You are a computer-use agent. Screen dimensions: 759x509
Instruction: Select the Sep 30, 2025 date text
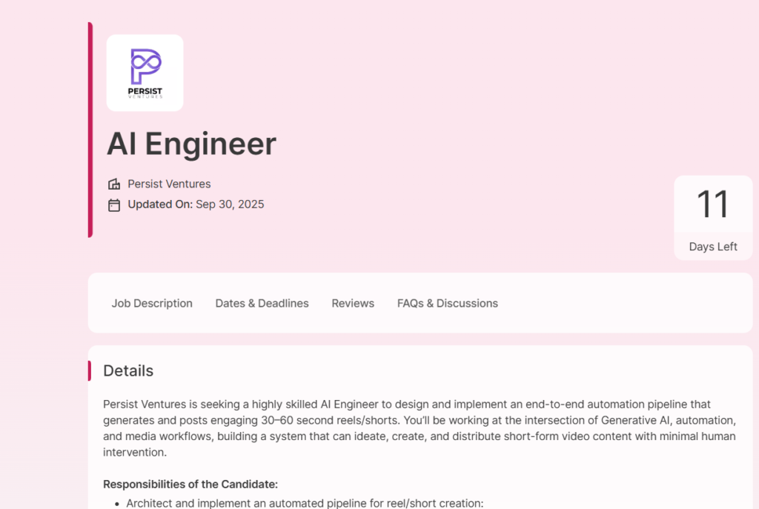click(230, 204)
